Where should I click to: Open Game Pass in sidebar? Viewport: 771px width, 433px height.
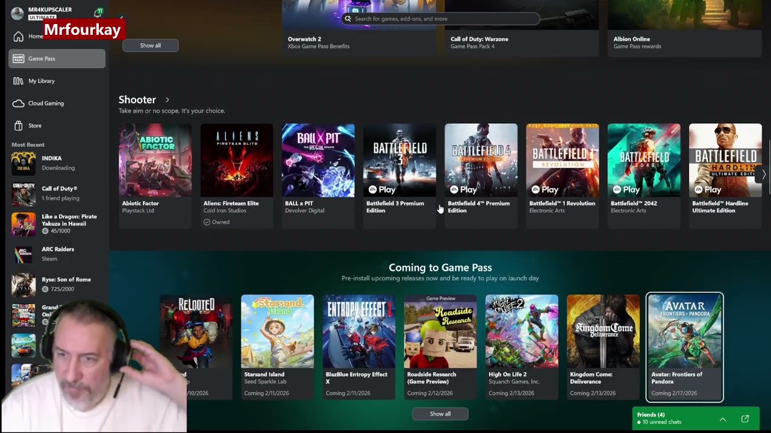[57, 58]
